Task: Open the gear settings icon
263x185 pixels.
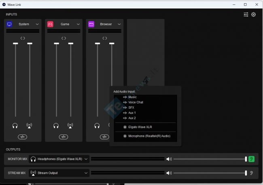Action: [x=253, y=15]
